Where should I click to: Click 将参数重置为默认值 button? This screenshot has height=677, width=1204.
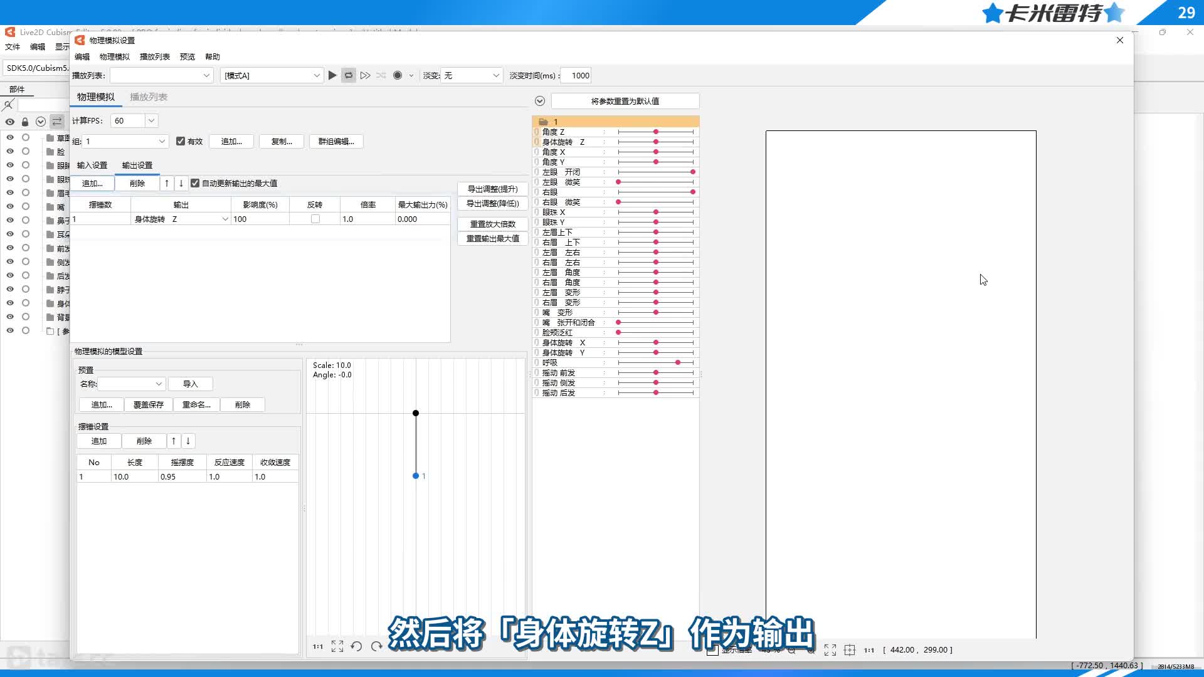click(x=625, y=101)
